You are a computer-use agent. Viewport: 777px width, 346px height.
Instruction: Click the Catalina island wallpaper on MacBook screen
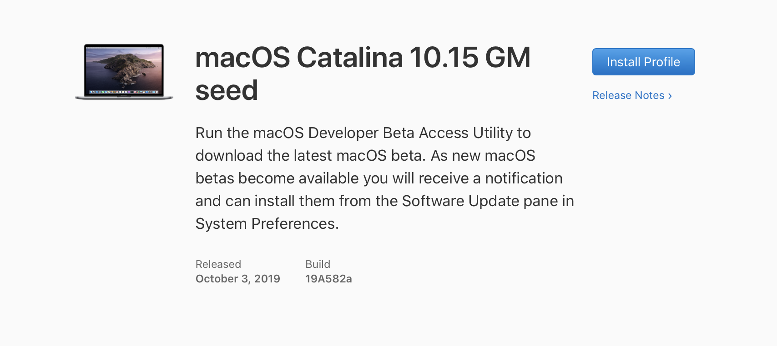pyautogui.click(x=124, y=67)
